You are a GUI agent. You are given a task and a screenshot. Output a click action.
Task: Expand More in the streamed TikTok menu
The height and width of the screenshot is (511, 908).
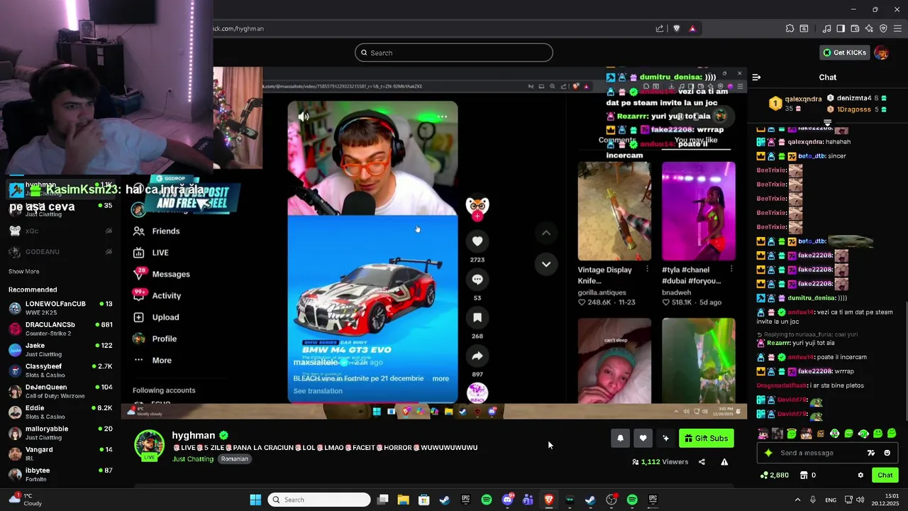click(x=153, y=360)
